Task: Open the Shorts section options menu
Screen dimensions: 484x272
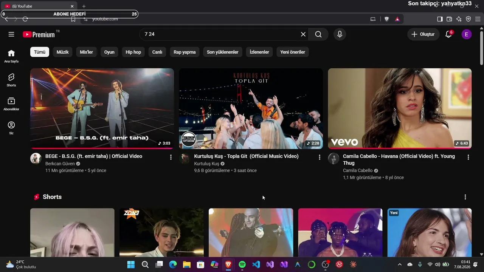Action: (465, 197)
